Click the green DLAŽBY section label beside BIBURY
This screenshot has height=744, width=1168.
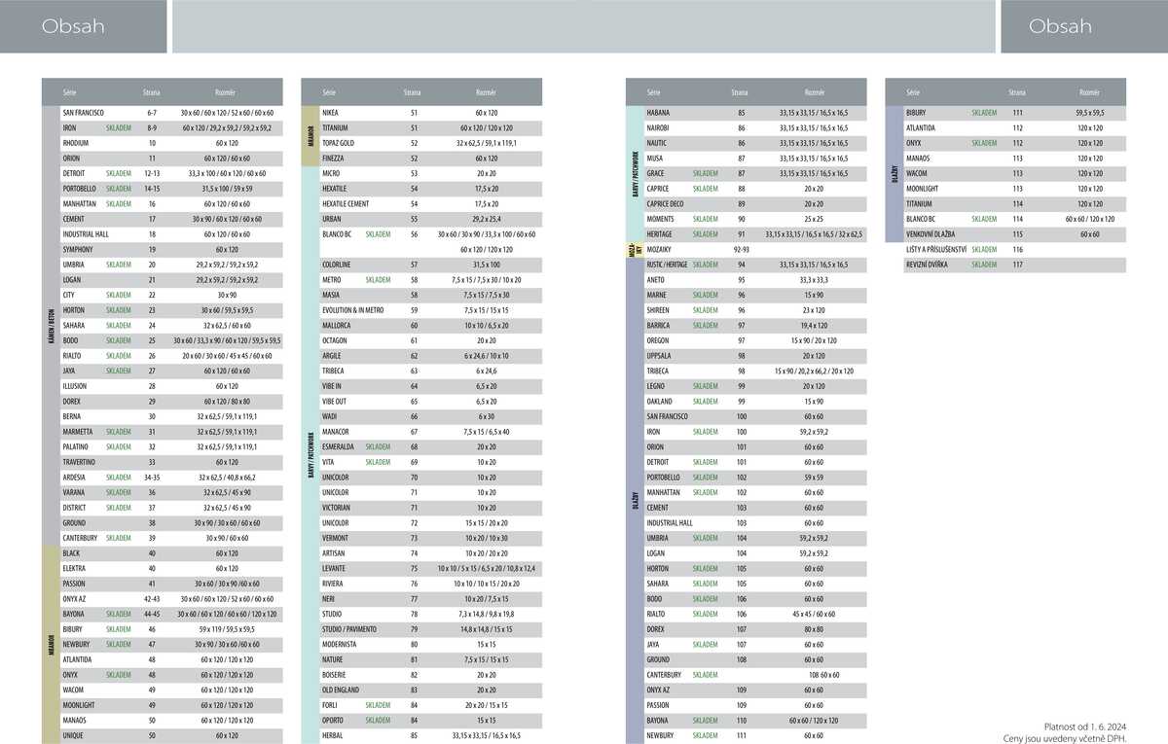tap(894, 174)
